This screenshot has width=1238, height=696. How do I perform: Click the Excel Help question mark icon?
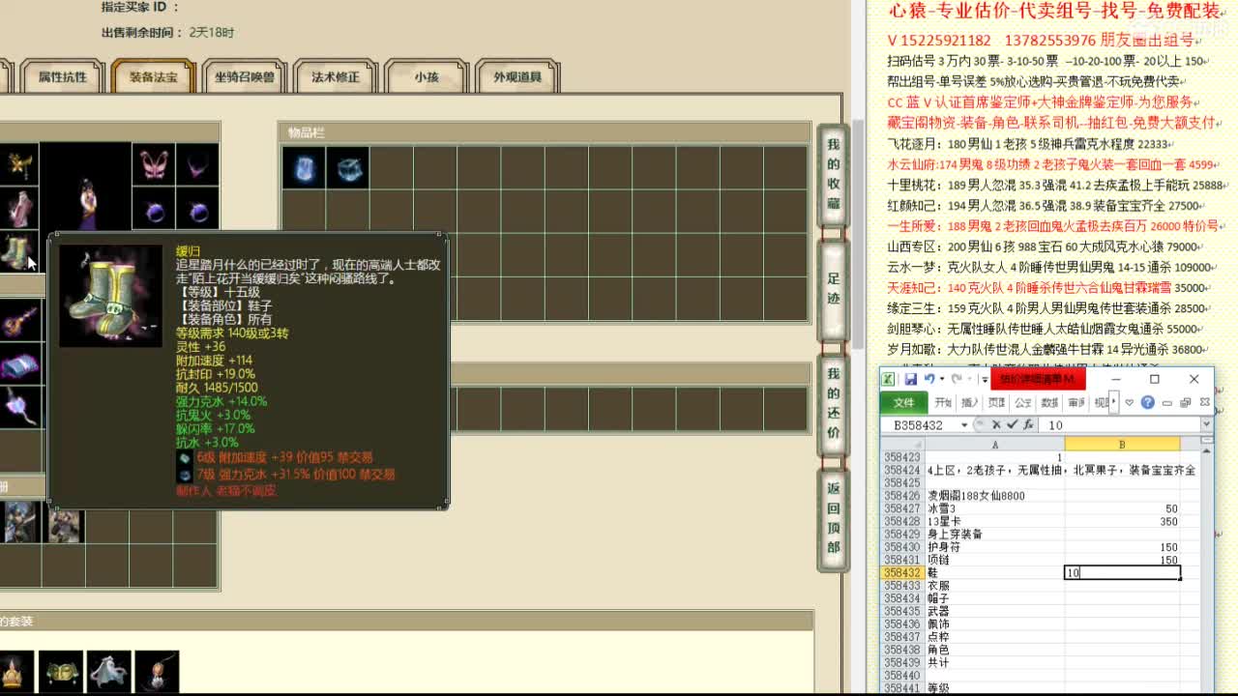tap(1148, 403)
